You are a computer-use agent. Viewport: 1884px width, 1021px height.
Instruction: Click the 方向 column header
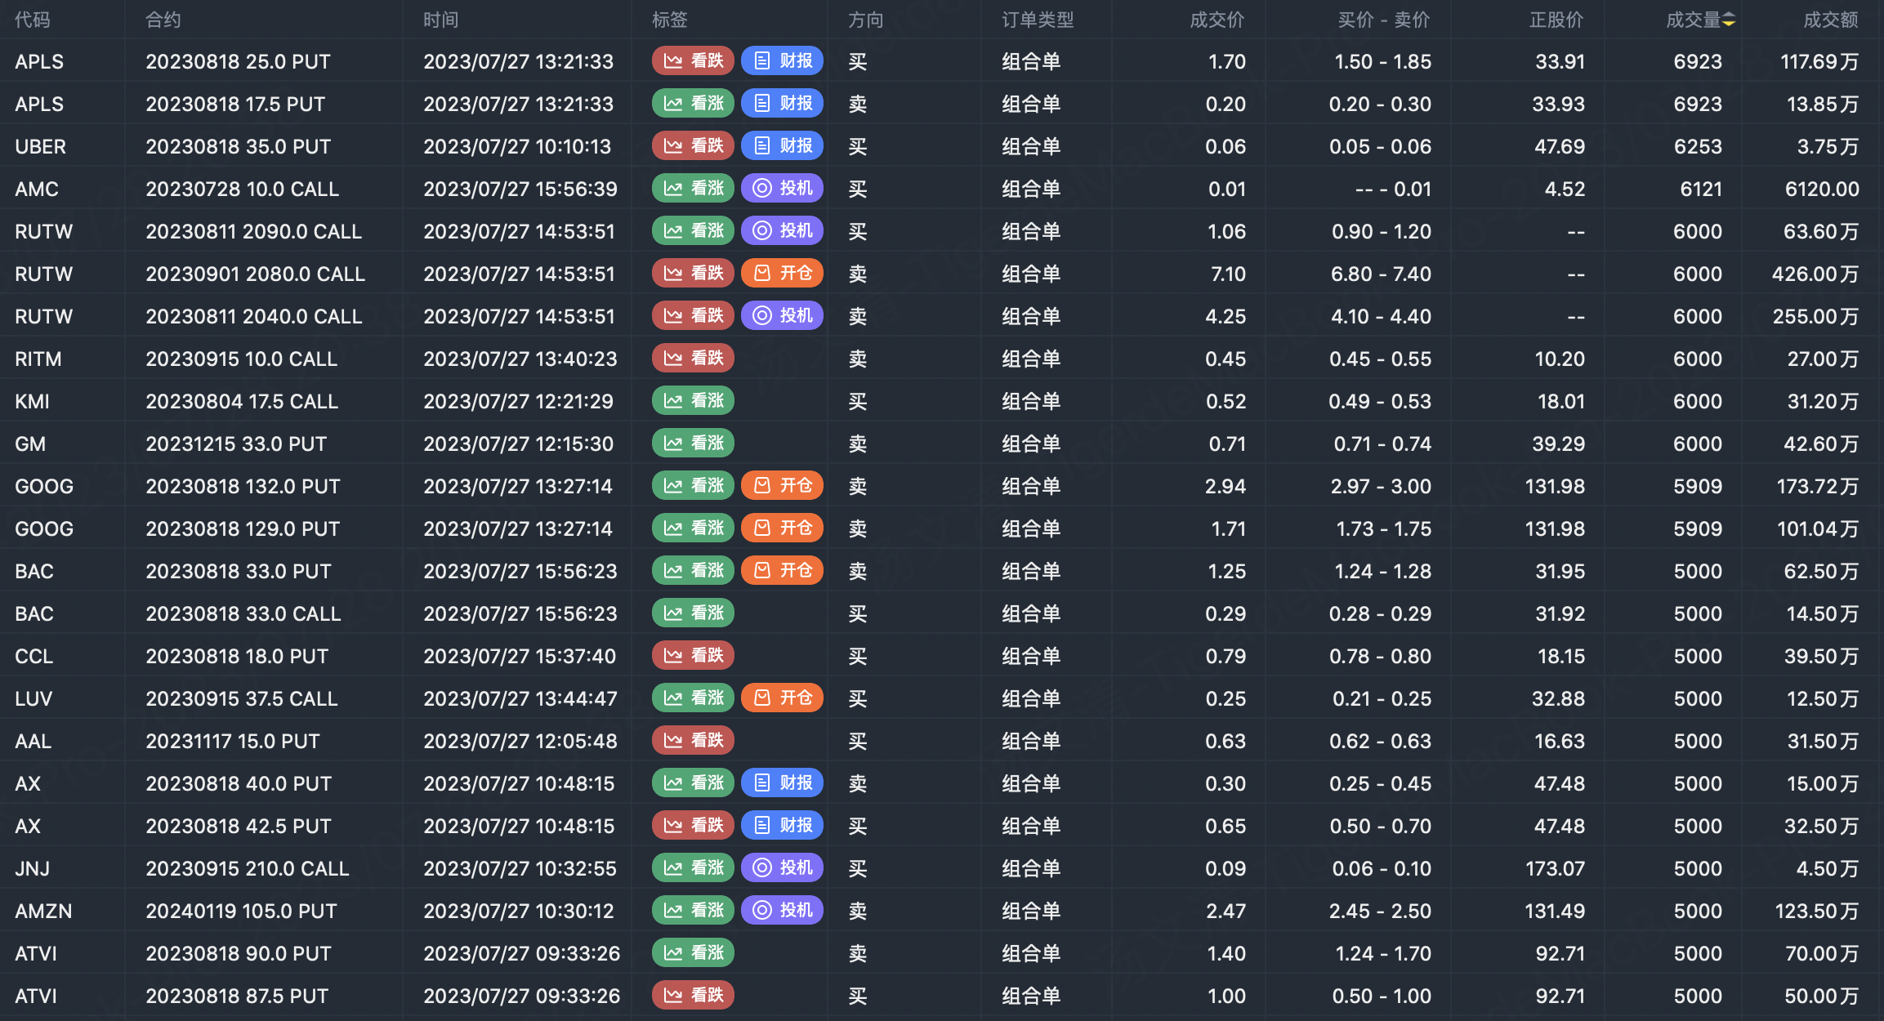coord(866,20)
